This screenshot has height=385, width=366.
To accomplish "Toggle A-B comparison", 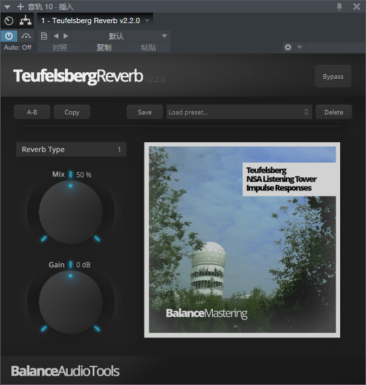I will [x=32, y=112].
